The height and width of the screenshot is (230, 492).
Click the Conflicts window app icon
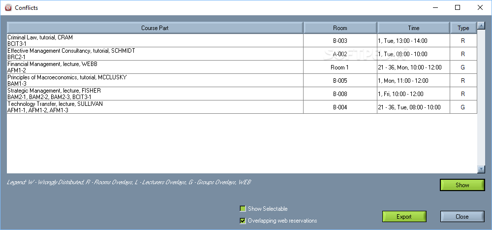click(8, 7)
